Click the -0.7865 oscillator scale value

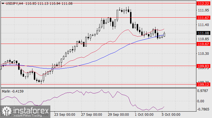pos(203,110)
